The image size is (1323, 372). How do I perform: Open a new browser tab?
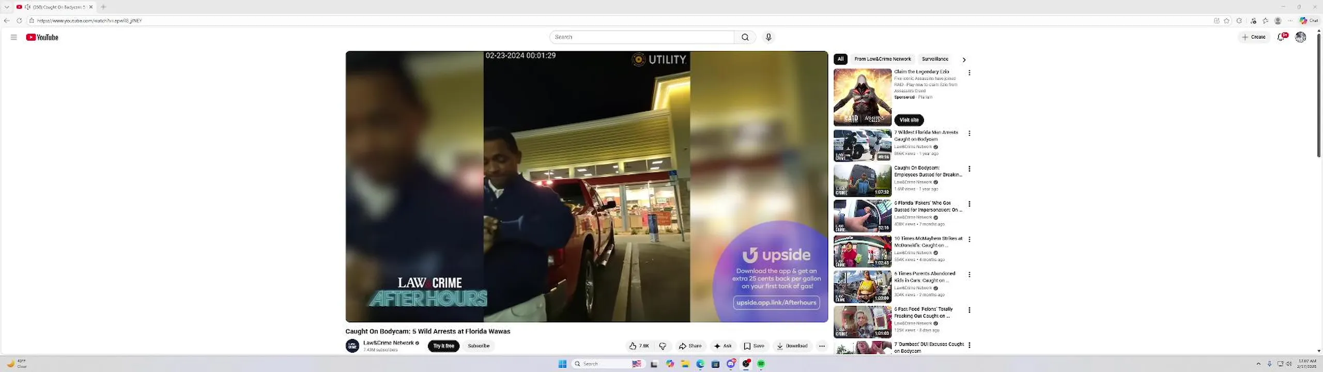pos(103,7)
